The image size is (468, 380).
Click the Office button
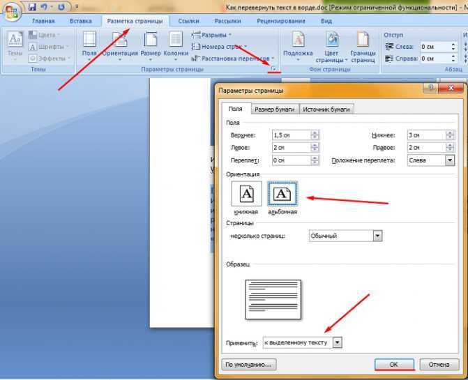[11, 13]
